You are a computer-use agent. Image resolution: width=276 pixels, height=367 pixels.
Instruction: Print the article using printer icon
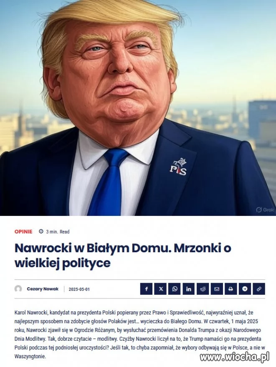[231, 289]
